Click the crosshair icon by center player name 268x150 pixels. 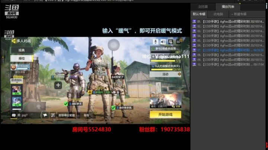point(114,92)
